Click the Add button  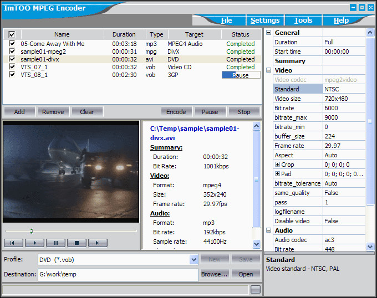click(19, 112)
